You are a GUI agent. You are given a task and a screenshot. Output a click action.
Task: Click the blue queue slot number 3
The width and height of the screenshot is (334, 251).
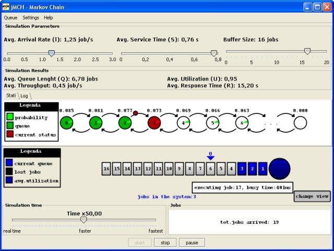tap(242, 169)
